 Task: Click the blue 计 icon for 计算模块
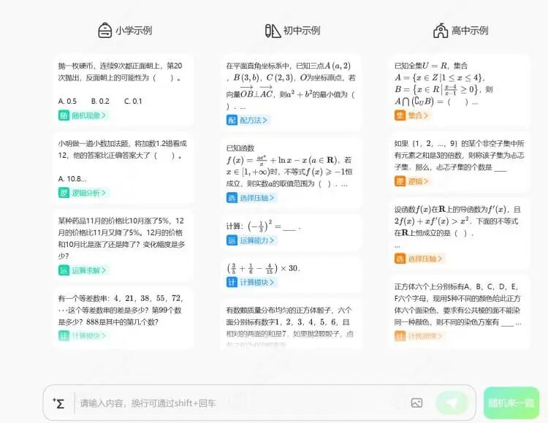(x=232, y=282)
